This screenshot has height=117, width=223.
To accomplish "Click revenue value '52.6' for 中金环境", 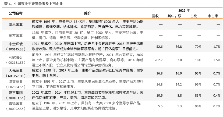I will coord(160,47).
